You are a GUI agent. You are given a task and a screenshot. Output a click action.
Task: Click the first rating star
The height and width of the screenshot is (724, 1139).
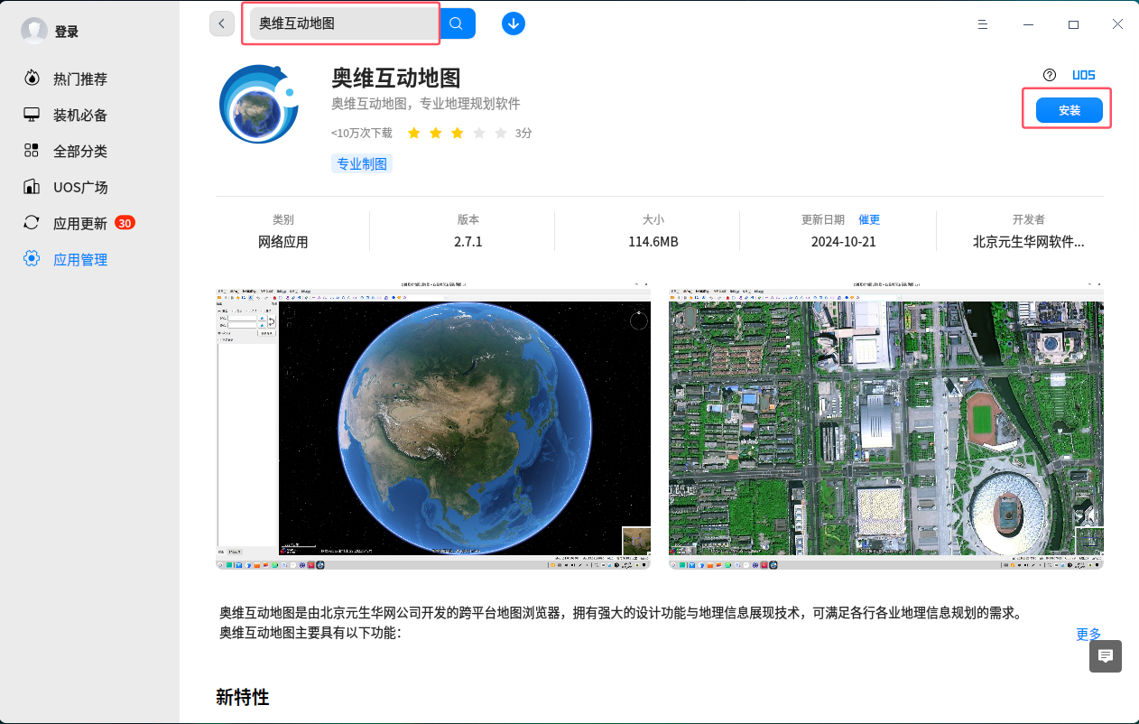point(414,133)
